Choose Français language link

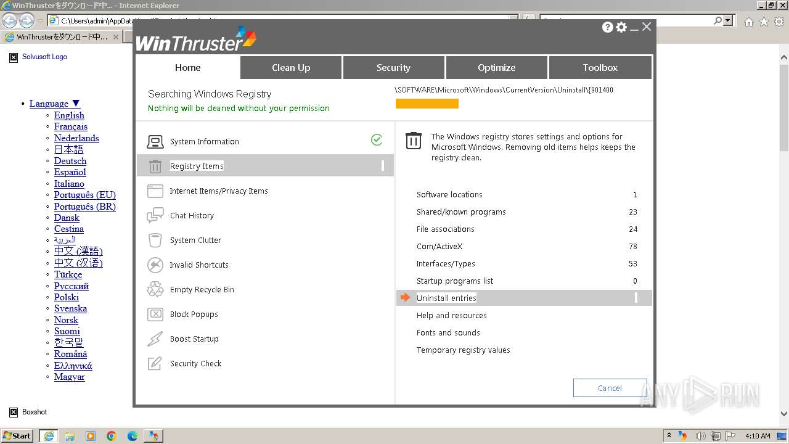point(71,126)
